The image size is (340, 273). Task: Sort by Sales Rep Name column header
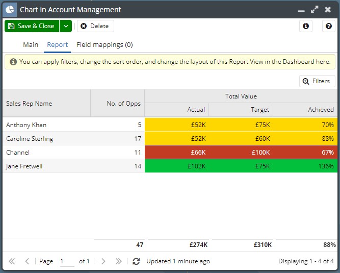46,103
